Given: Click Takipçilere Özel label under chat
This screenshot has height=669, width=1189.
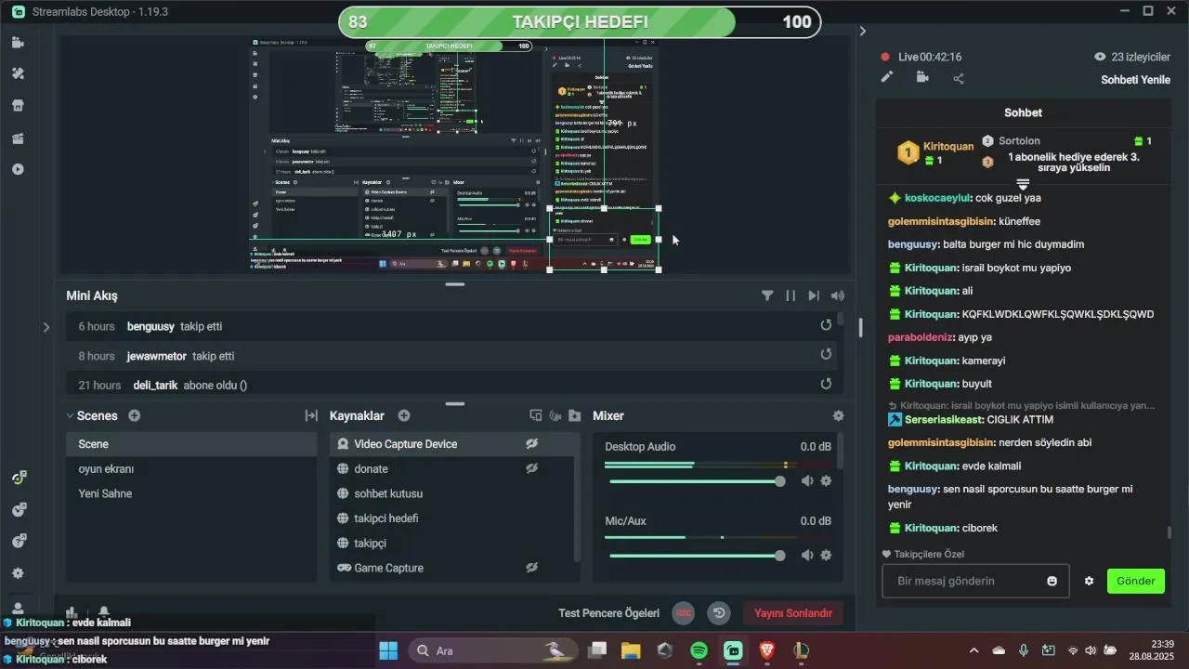Looking at the screenshot, I should click(x=923, y=554).
